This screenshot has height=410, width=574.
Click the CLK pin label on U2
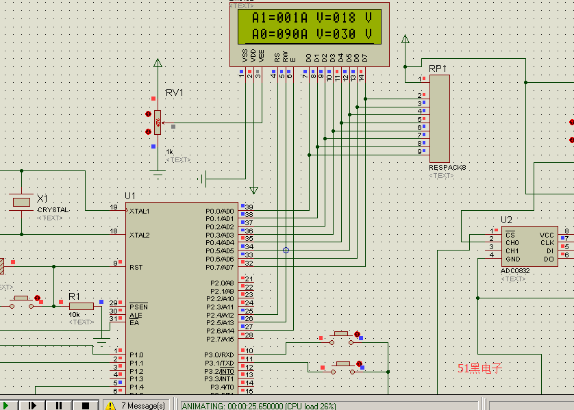[547, 243]
